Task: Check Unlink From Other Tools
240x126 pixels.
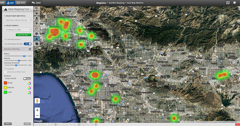Action: tap(5, 72)
